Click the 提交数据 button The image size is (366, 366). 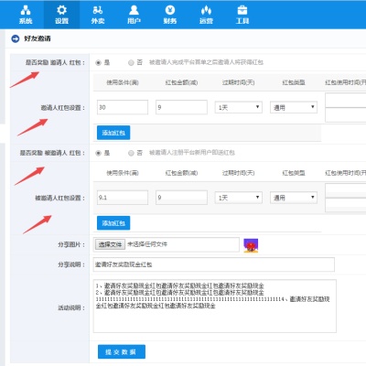click(122, 351)
